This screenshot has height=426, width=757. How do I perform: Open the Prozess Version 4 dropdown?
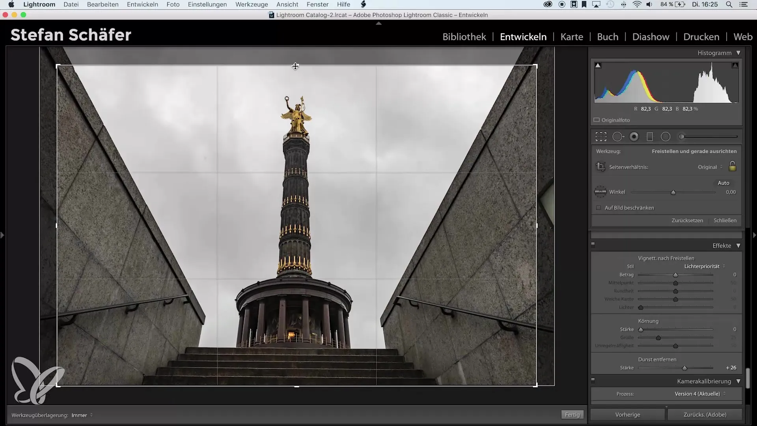pyautogui.click(x=700, y=394)
